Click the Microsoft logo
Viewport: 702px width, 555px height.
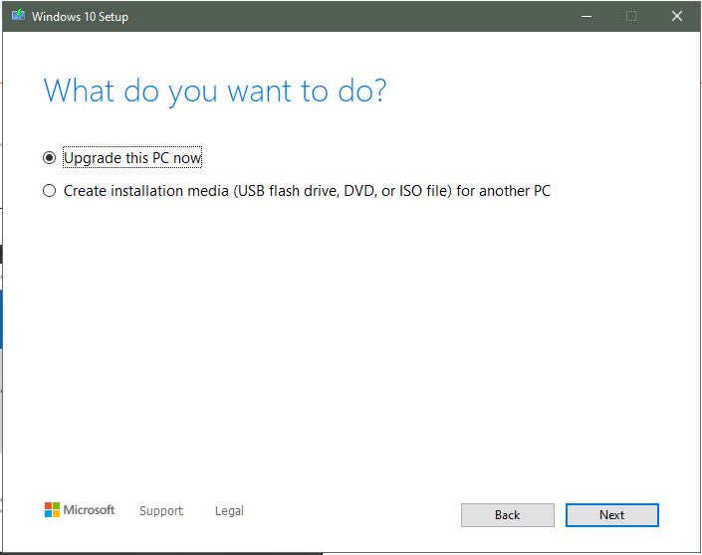pos(80,510)
